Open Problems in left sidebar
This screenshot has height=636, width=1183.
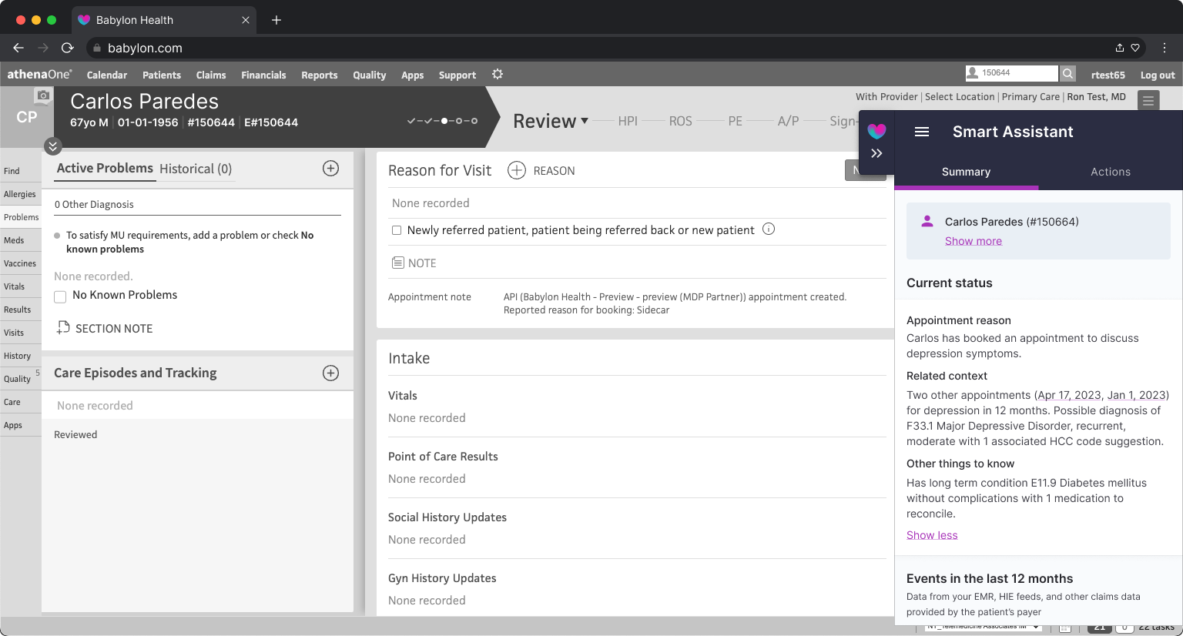pyautogui.click(x=21, y=217)
